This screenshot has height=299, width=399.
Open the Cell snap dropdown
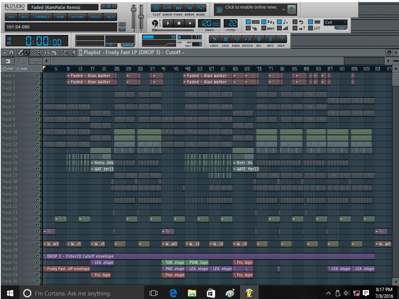(335, 22)
